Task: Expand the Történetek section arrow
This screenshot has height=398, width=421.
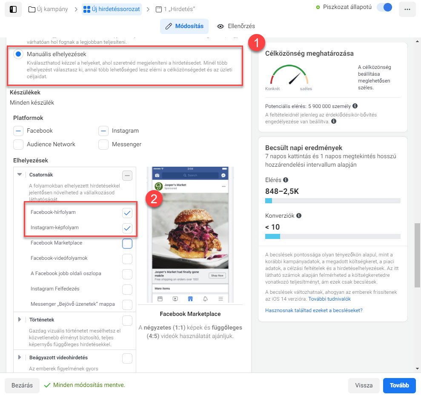Action: tap(20, 319)
